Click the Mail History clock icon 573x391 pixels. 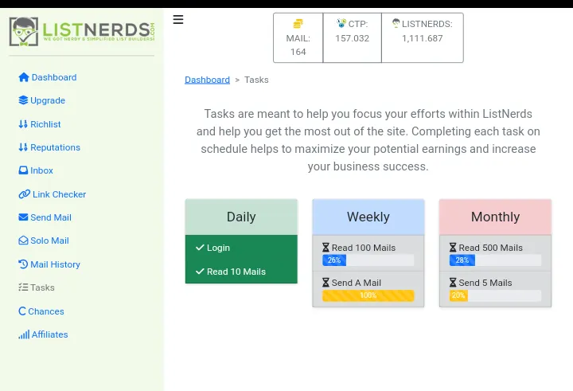point(23,264)
